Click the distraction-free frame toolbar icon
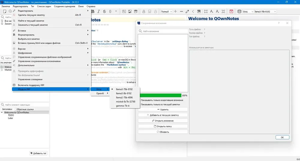This screenshot has height=161, width=300. coord(206,11)
